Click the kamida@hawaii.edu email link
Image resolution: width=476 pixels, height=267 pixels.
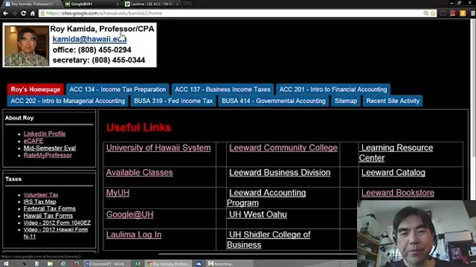tap(89, 39)
